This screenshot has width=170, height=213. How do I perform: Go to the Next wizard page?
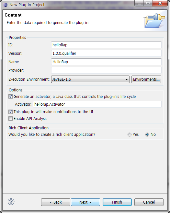click(x=85, y=202)
